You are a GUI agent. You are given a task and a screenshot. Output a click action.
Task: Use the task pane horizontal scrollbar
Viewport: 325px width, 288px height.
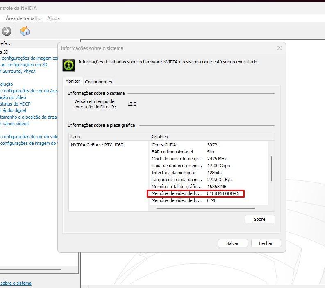click(x=30, y=270)
